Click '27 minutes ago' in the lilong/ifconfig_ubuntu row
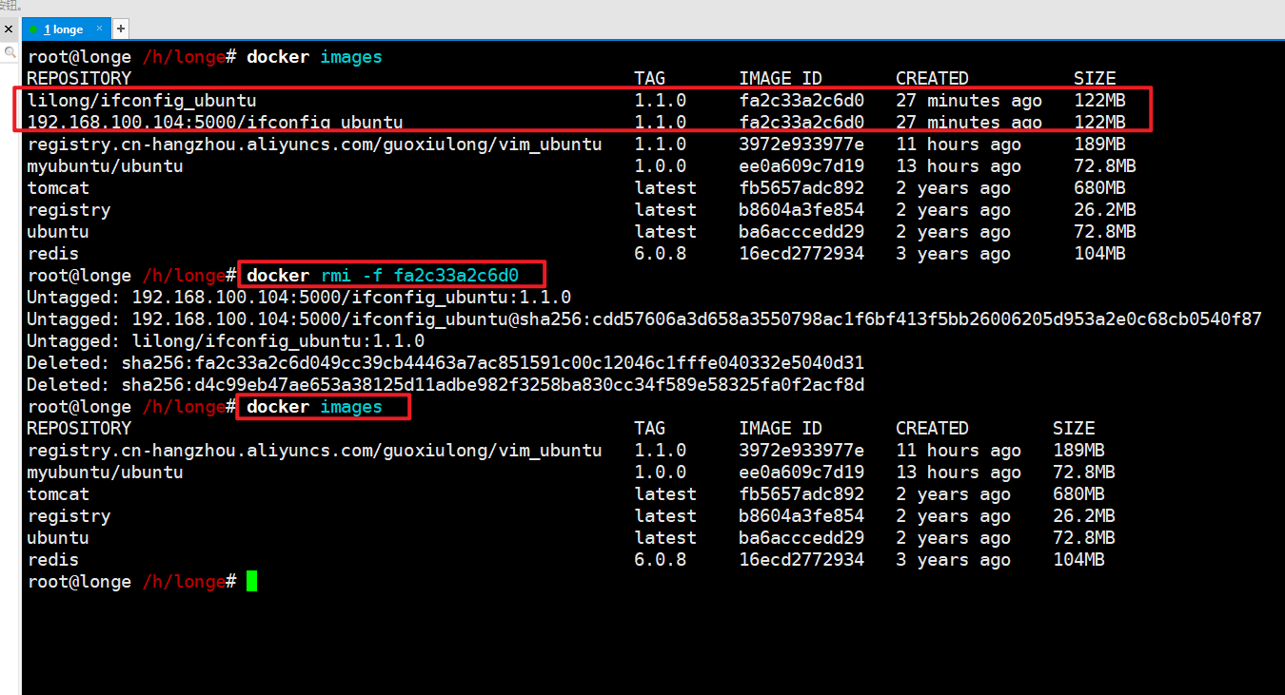The image size is (1285, 695). coord(969,101)
